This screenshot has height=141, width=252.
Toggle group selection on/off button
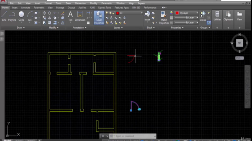[x=209, y=23]
